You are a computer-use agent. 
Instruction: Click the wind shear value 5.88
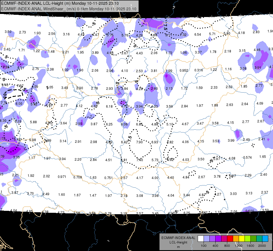[33, 122]
